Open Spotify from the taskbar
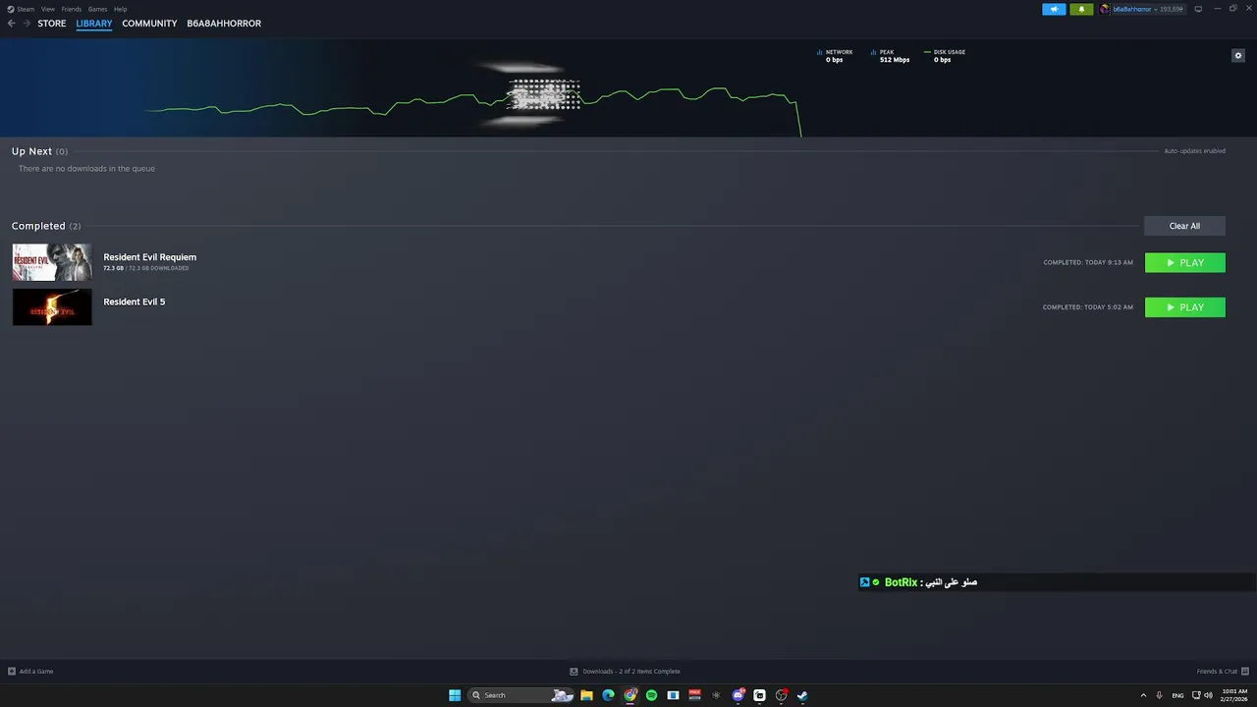The height and width of the screenshot is (707, 1257). click(651, 695)
